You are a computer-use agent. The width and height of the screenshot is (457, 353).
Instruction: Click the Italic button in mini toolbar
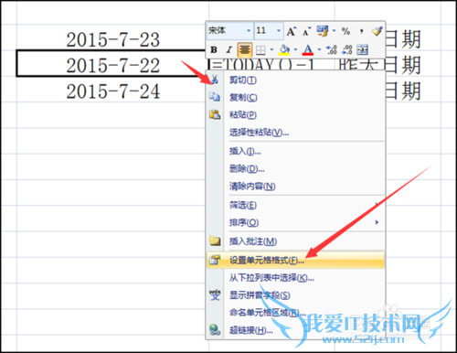pos(228,49)
